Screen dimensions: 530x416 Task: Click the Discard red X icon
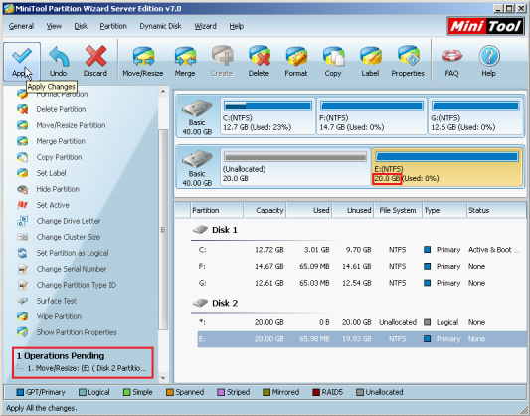[x=95, y=56]
